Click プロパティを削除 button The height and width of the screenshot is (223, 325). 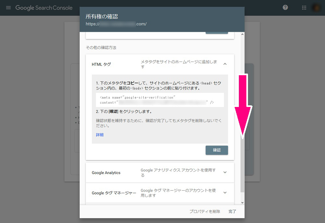[205, 211]
